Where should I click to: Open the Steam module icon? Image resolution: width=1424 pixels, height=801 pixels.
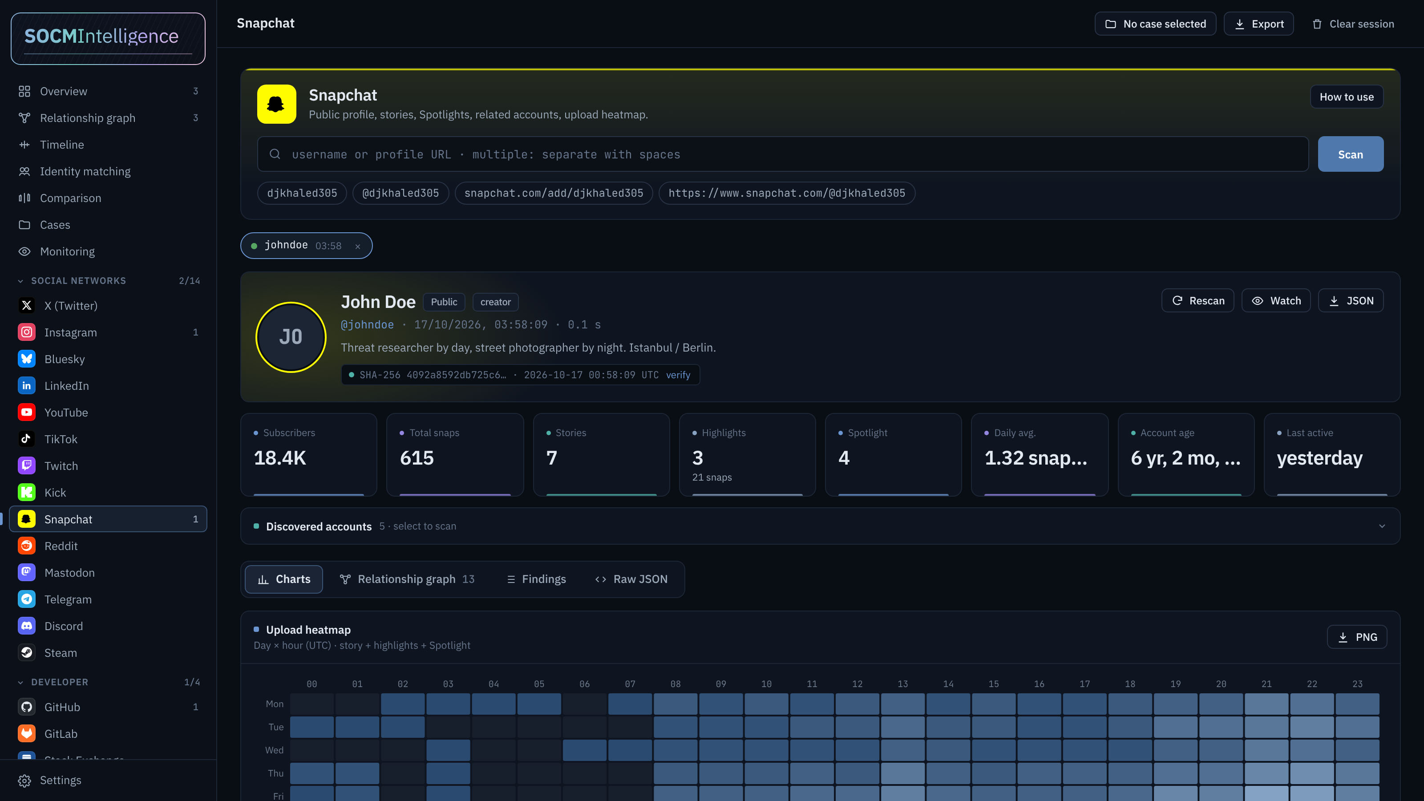pyautogui.click(x=27, y=653)
